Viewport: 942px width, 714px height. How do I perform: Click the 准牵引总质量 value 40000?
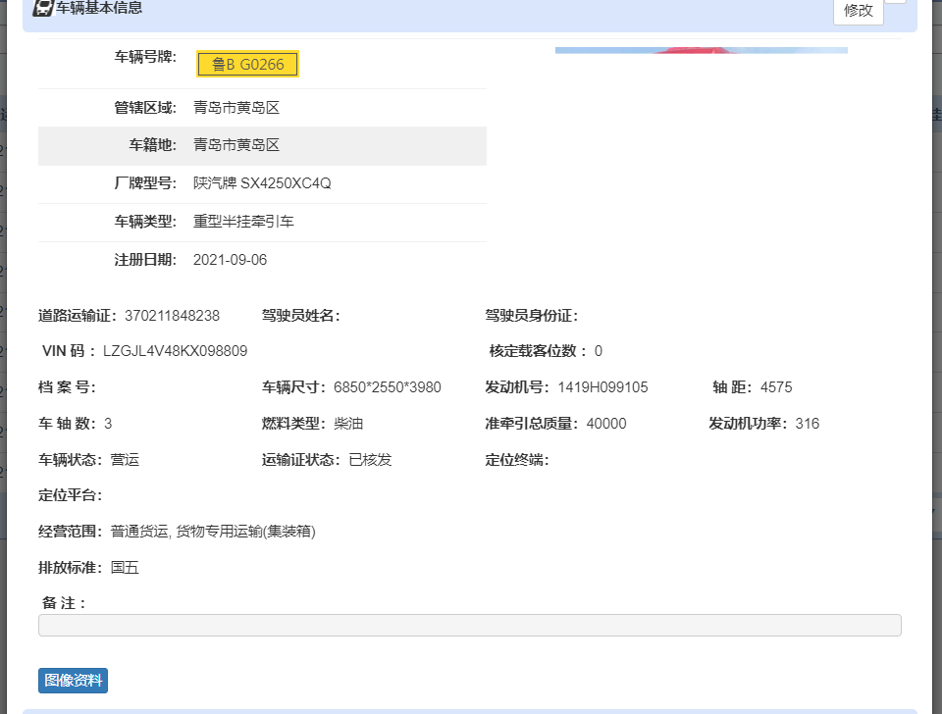tap(605, 424)
